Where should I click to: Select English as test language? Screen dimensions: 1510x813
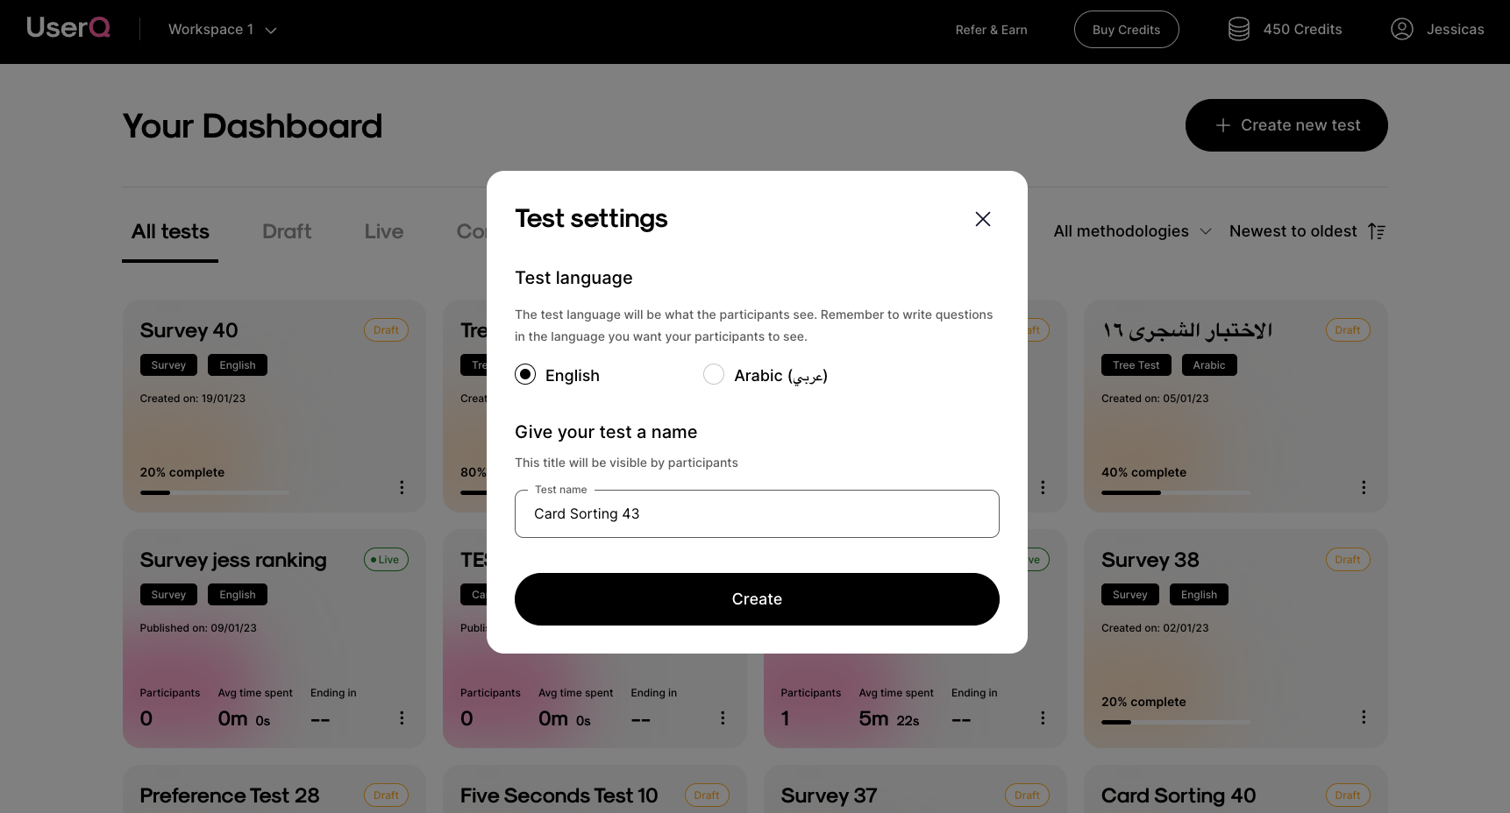(525, 375)
